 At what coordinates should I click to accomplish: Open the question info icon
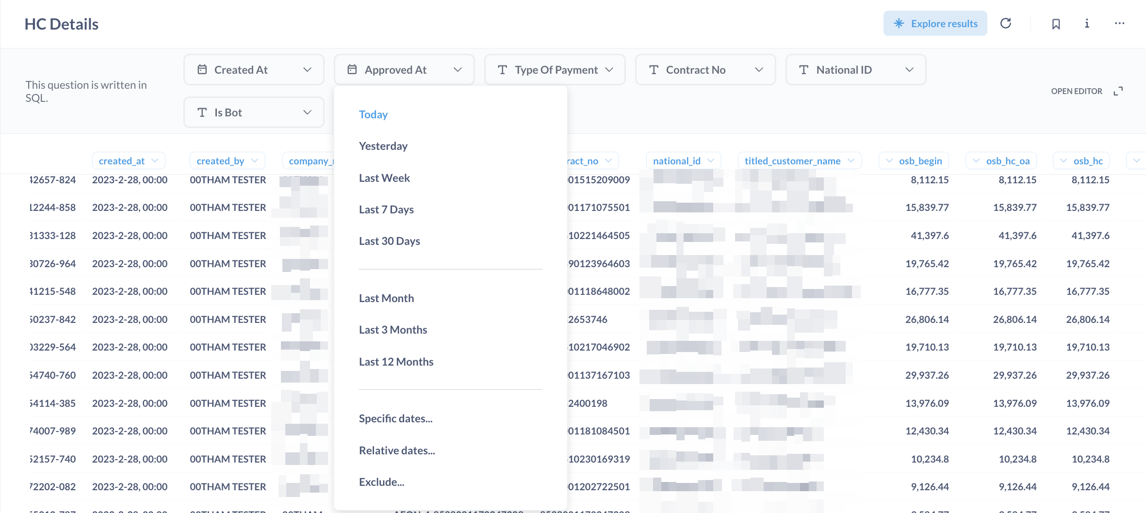pos(1087,23)
